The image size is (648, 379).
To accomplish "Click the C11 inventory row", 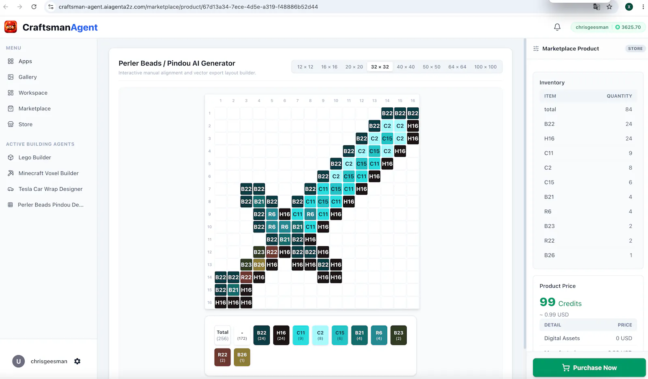I will point(588,153).
